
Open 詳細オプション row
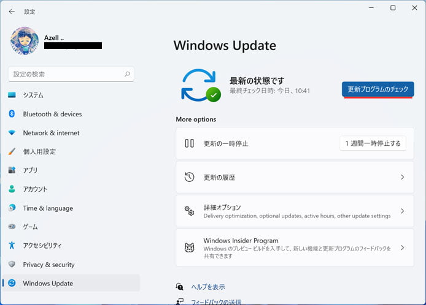[295, 211]
